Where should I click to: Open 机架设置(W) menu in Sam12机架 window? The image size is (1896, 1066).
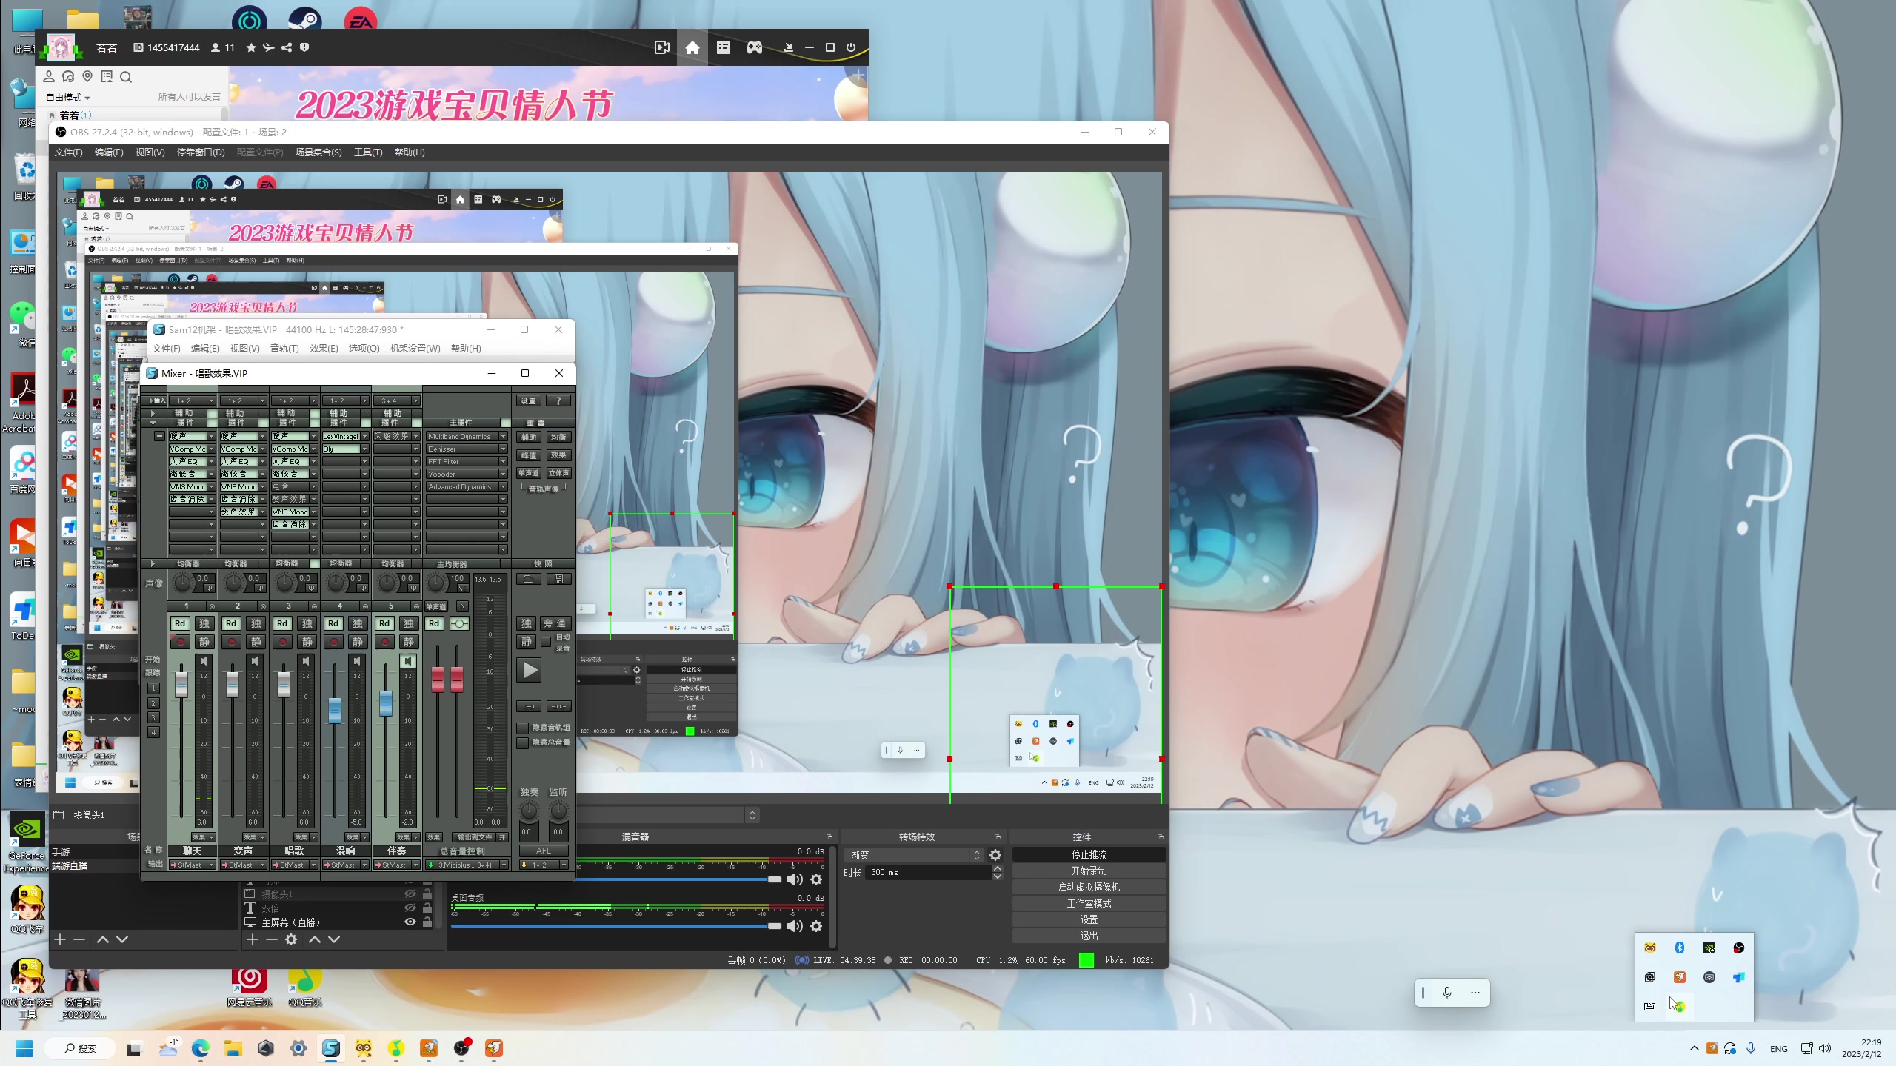click(415, 349)
